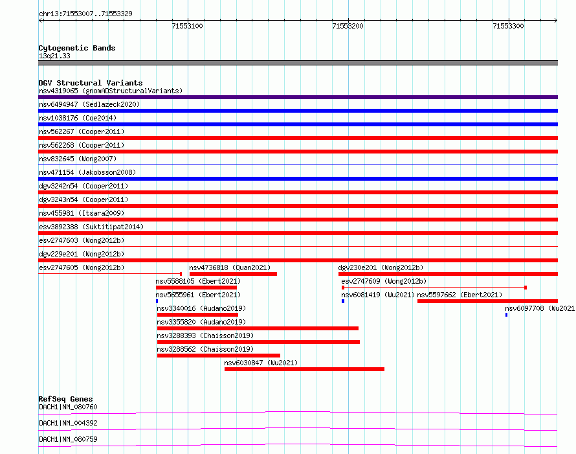
Task: Open variant nsv5597662 (Ebert2021)
Action: 460,295
